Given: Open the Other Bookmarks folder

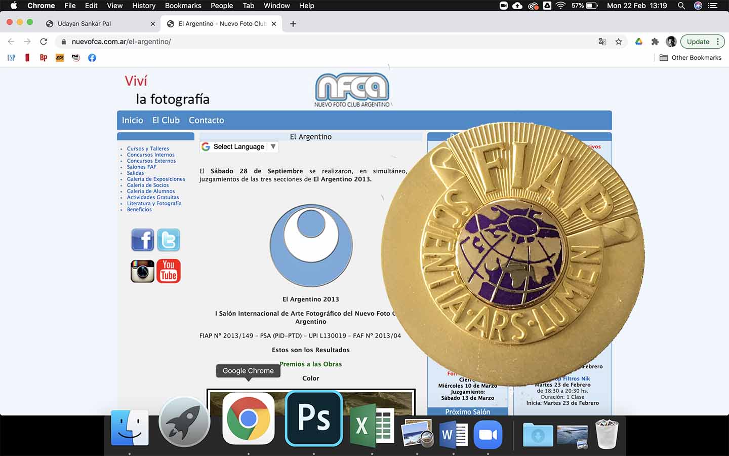Looking at the screenshot, I should [x=691, y=58].
